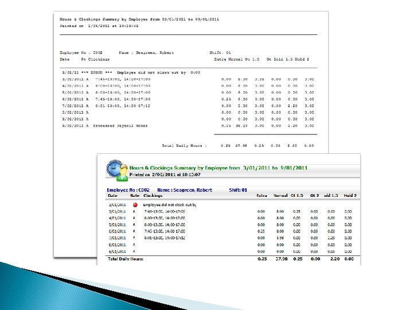
Task: Click the 6/01/2011 row date in plain-text report
Action: point(73,99)
